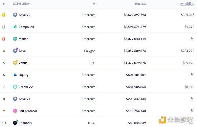Viewport: 197px width, 127px height.
Task: Sort by the 24H liquidation column header
Action: coord(187,4)
